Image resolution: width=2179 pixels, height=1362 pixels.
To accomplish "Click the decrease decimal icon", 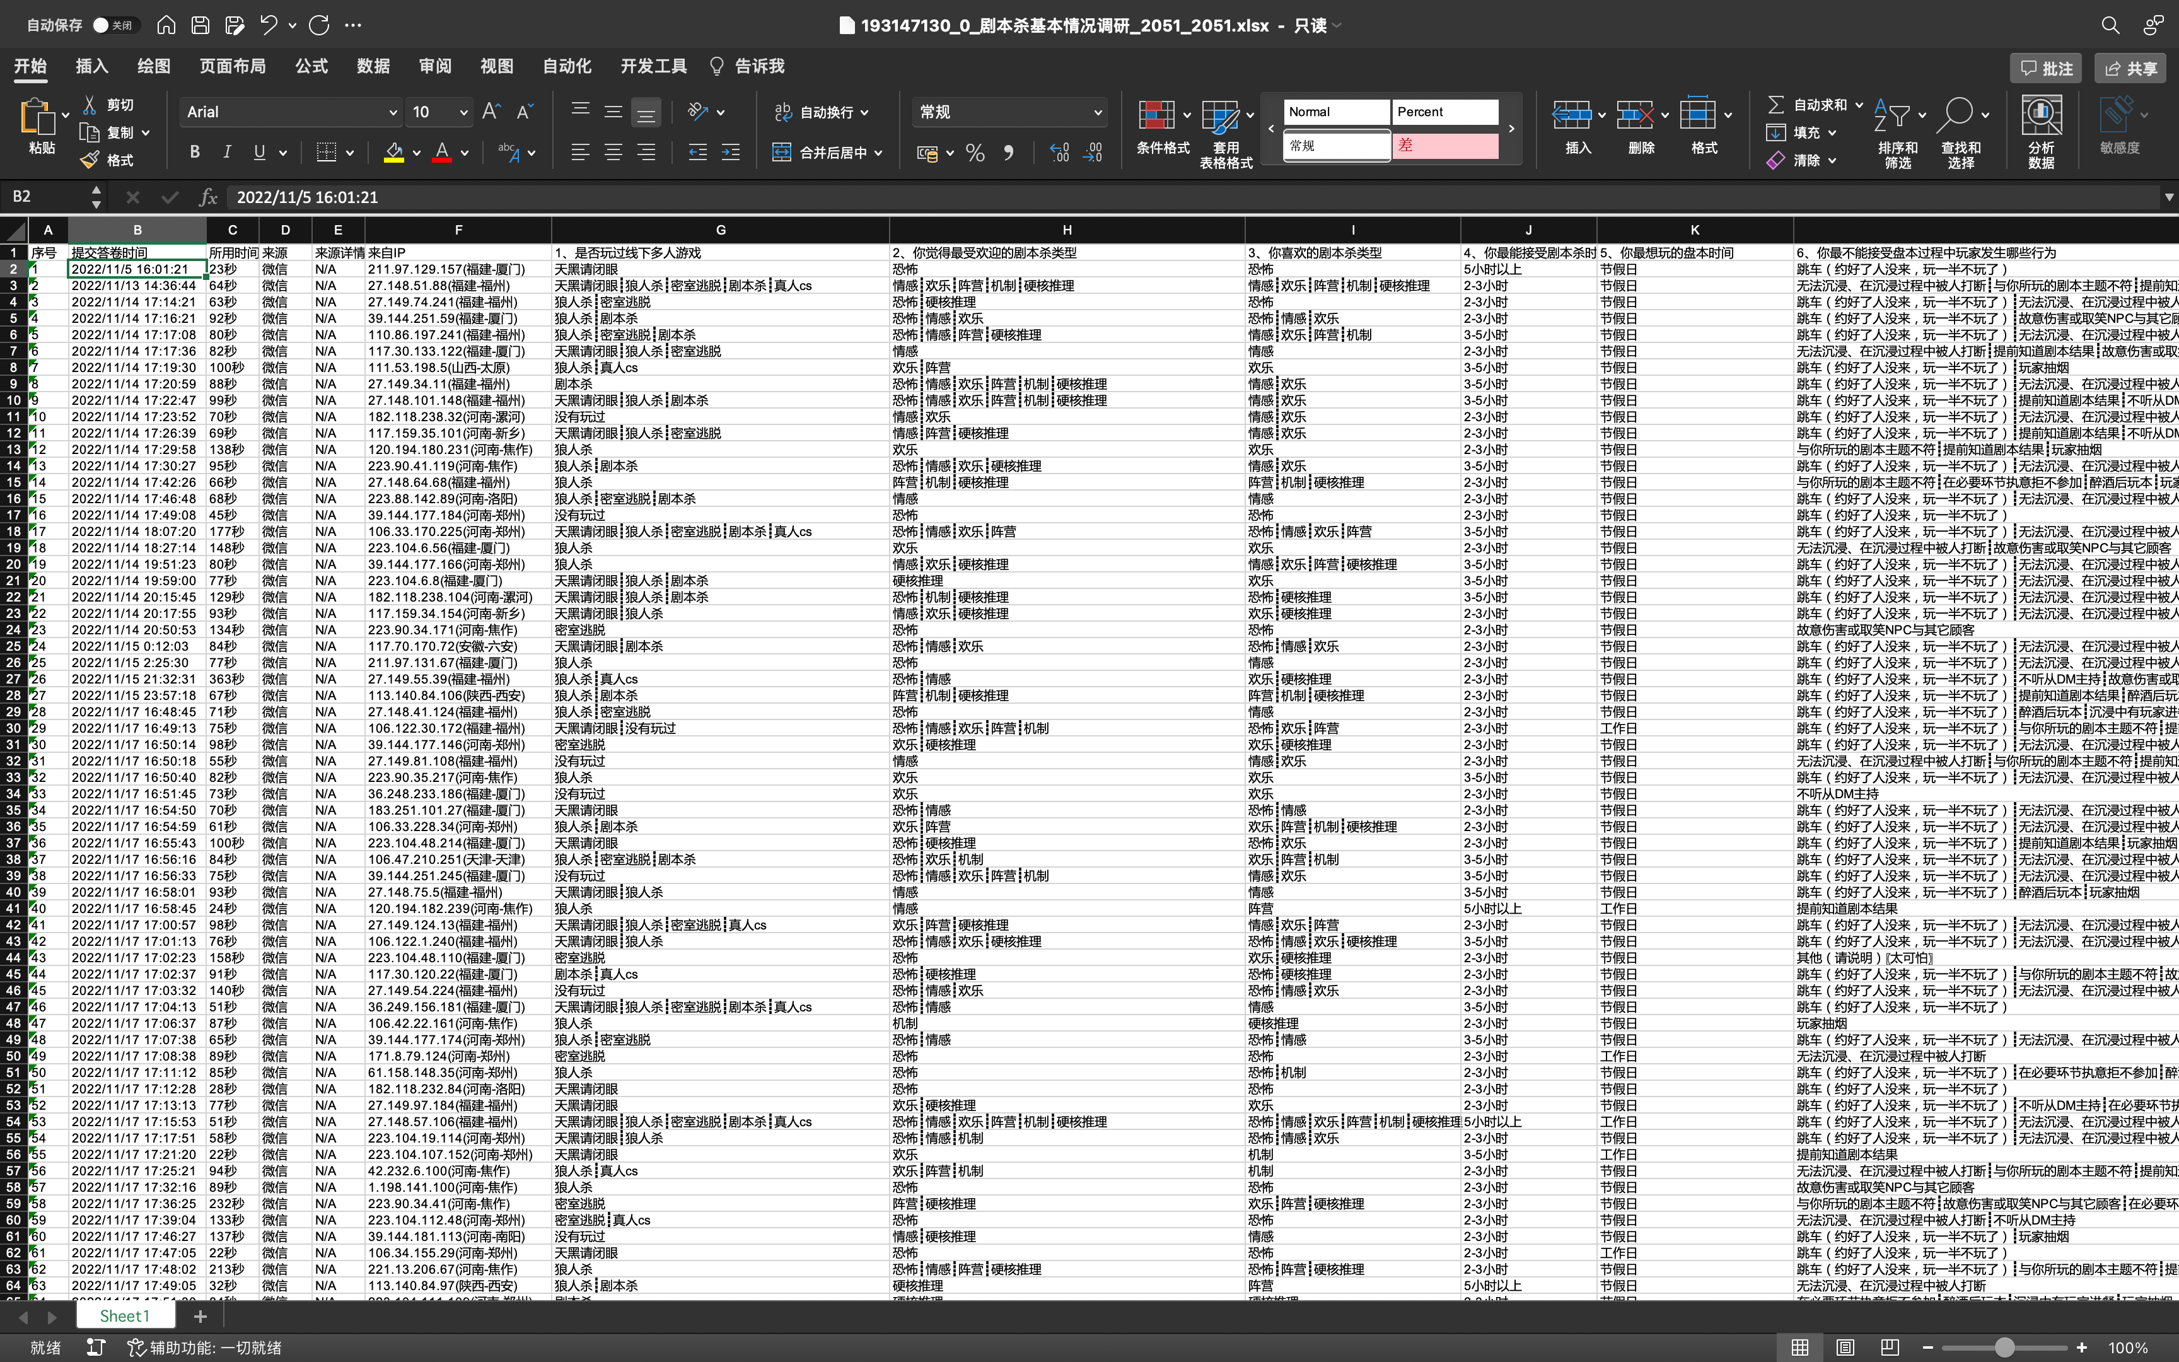I will coord(1092,152).
